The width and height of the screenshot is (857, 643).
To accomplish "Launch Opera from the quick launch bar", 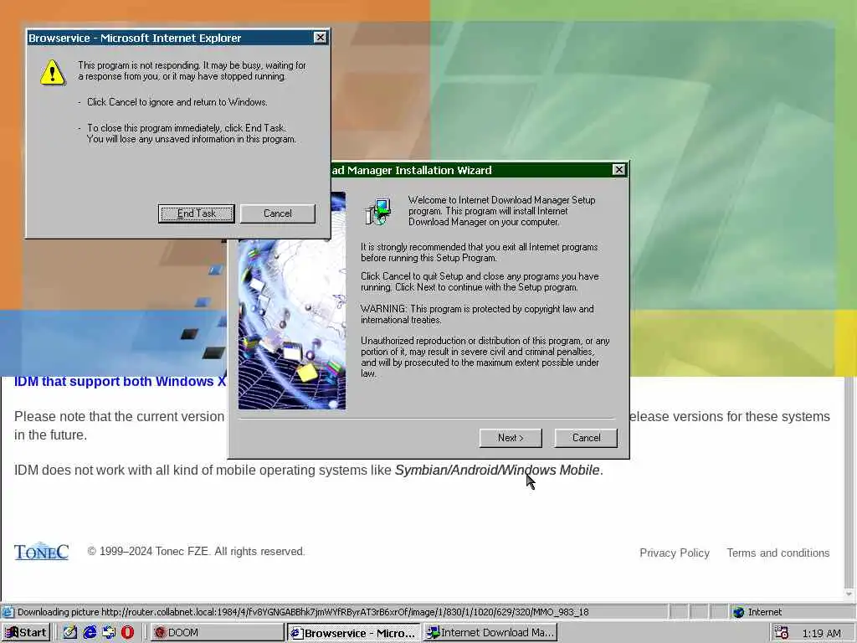I will click(127, 633).
